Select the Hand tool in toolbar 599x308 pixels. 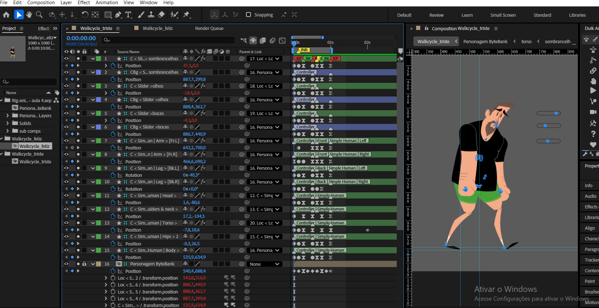coord(29,15)
